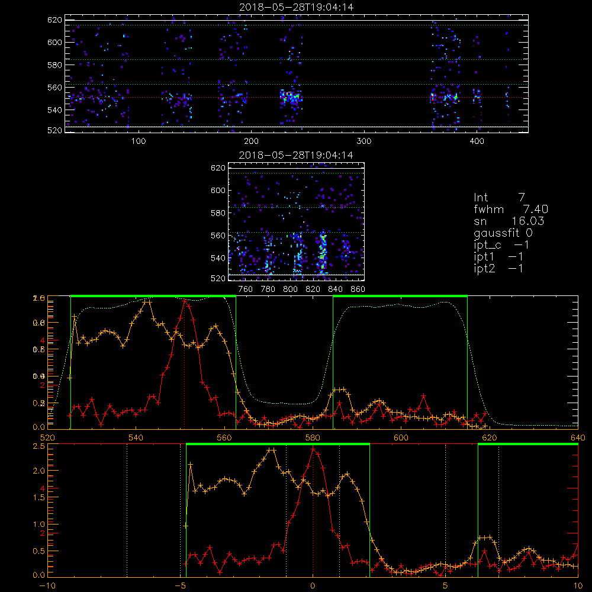Click the 'ipt2 -1' label
Image resolution: width=592 pixels, height=592 pixels.
[x=498, y=268]
